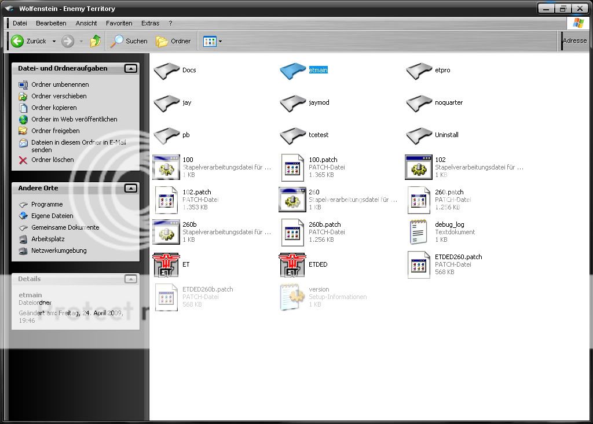The width and height of the screenshot is (593, 424).
Task: Click the Ordner umbenennen link
Action: pos(60,84)
